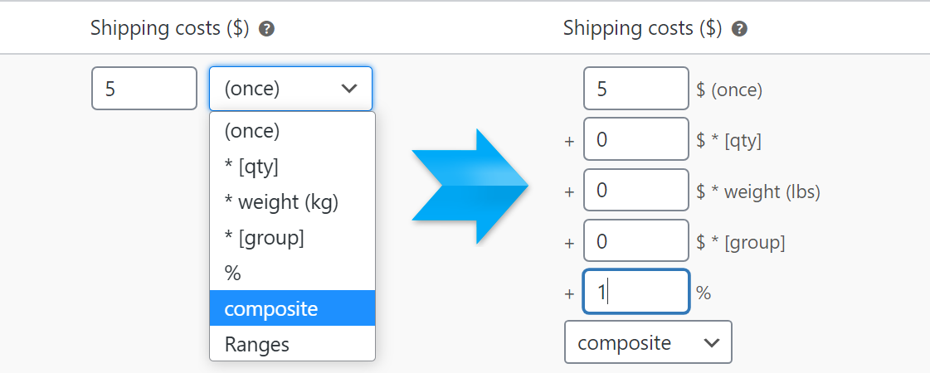
Task: Click the left Shipping costs help icon
Action: (266, 29)
